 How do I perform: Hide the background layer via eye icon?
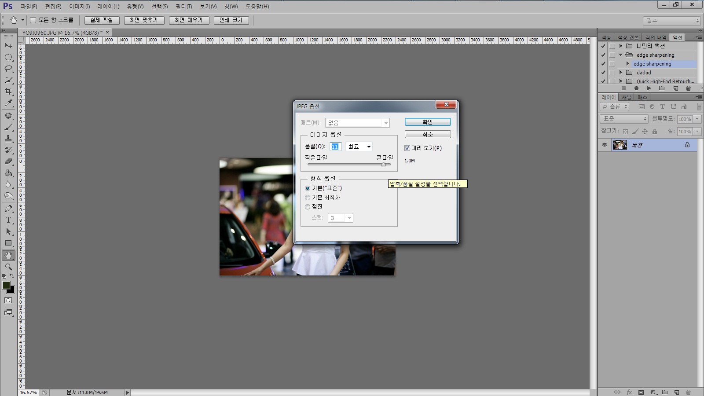click(605, 145)
